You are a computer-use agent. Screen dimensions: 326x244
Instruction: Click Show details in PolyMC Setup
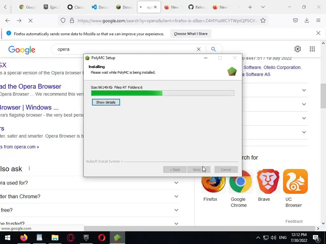click(106, 102)
